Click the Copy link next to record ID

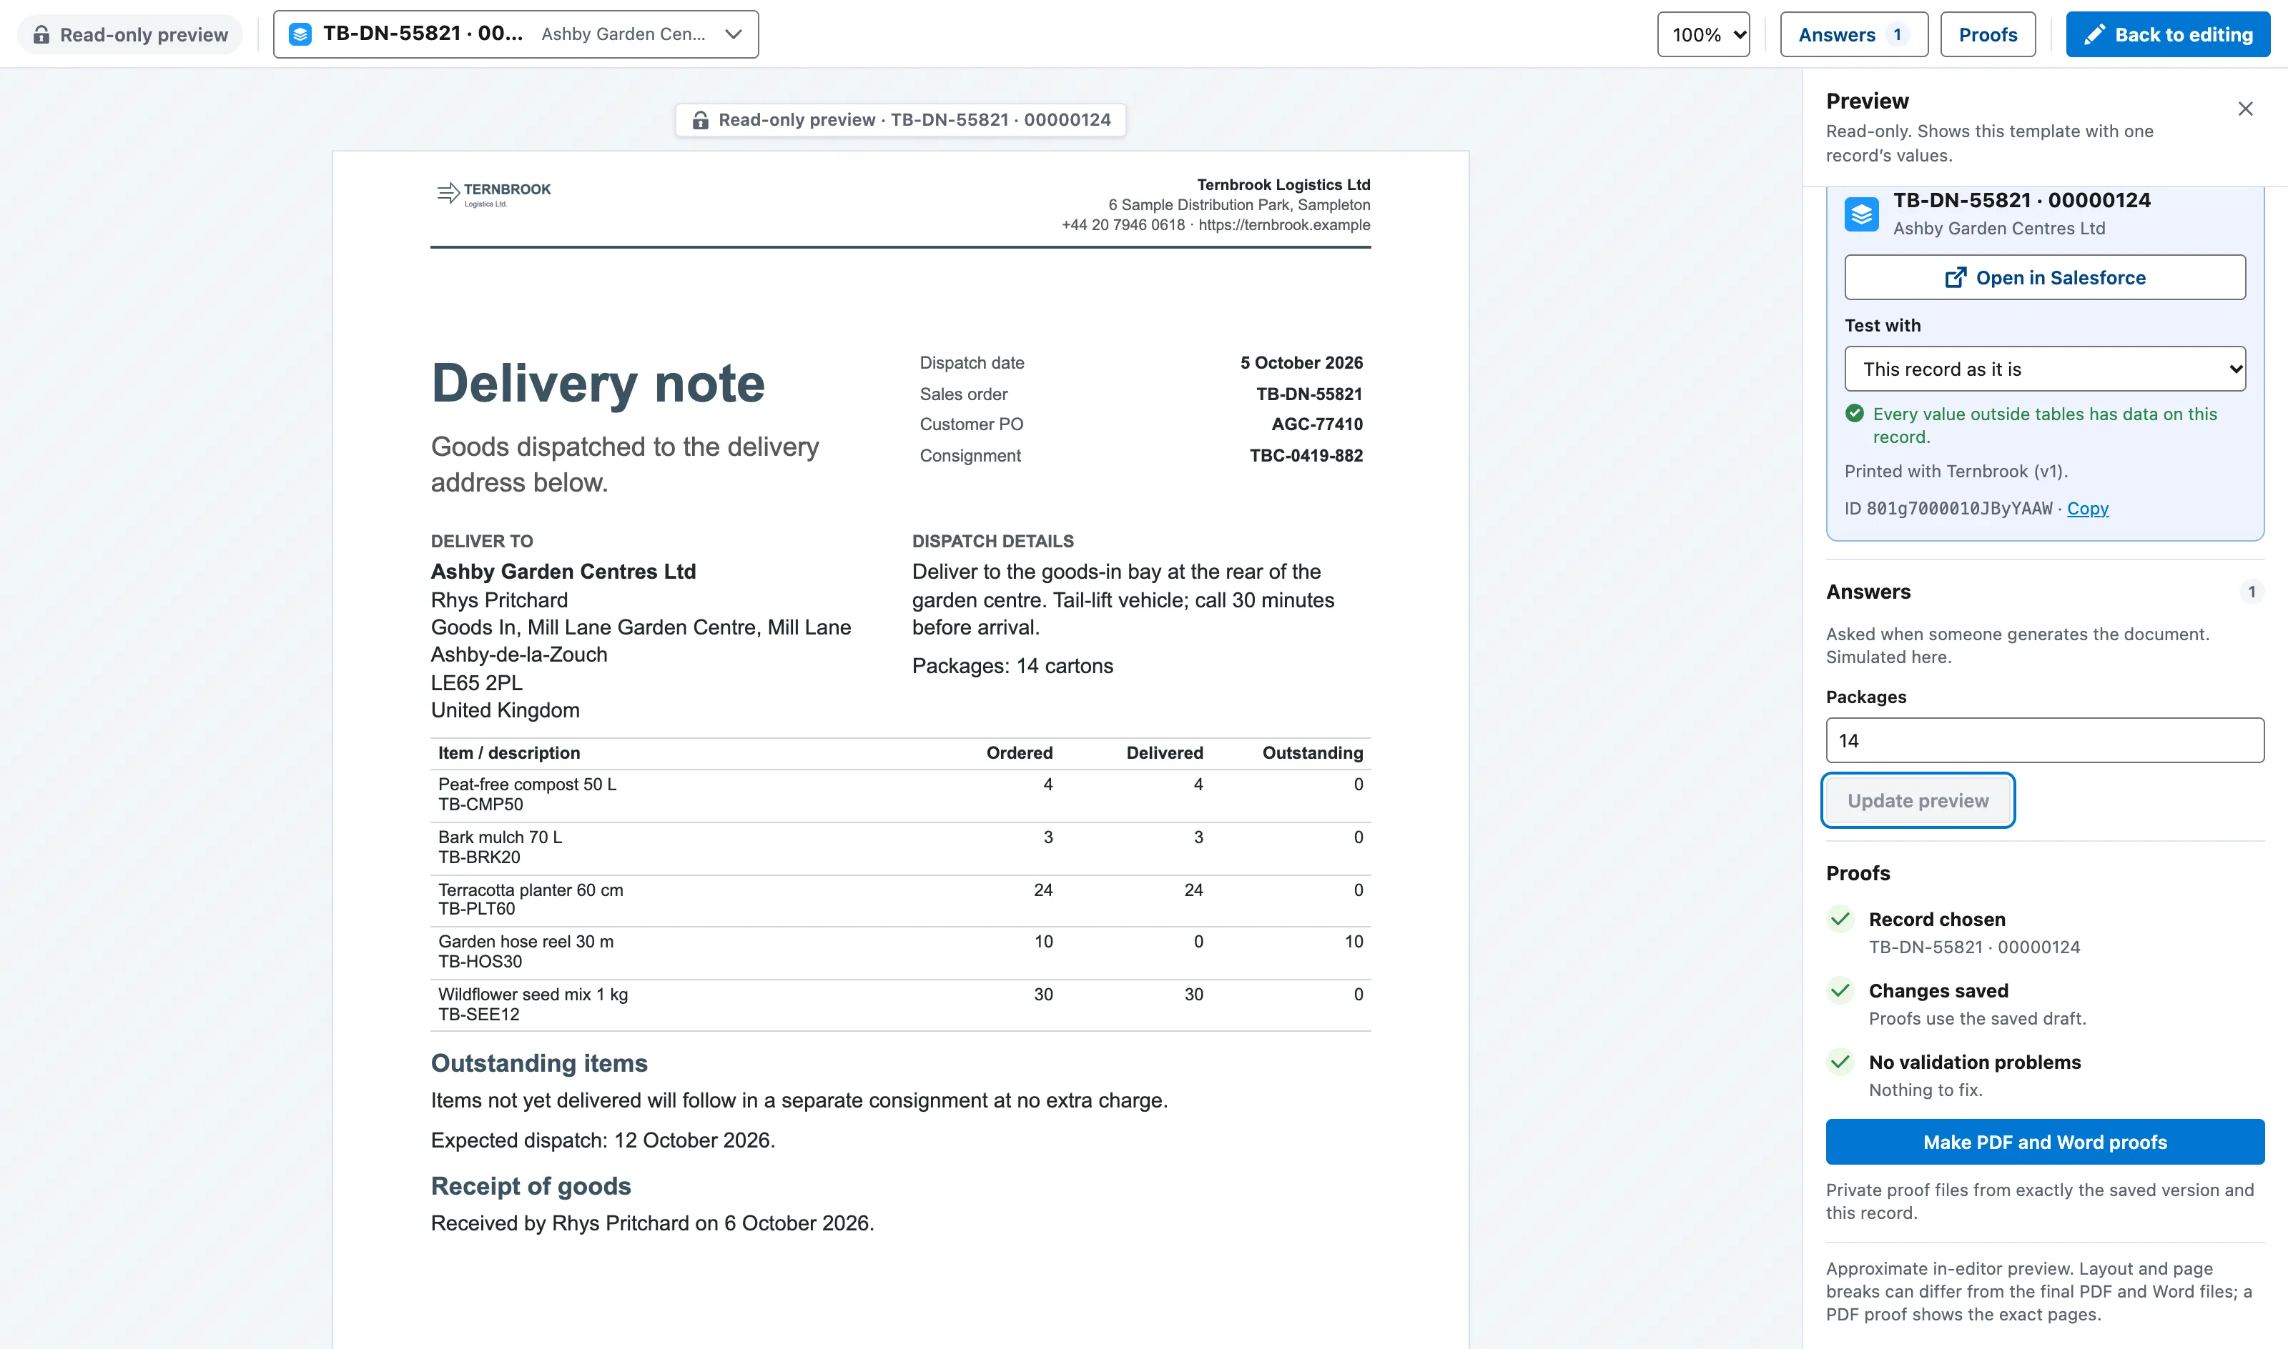2087,508
